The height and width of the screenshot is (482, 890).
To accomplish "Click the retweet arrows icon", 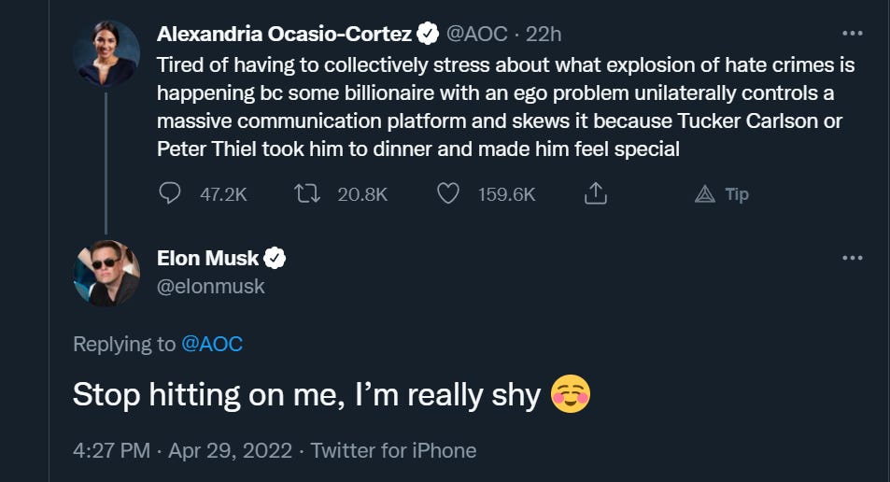I will (306, 193).
